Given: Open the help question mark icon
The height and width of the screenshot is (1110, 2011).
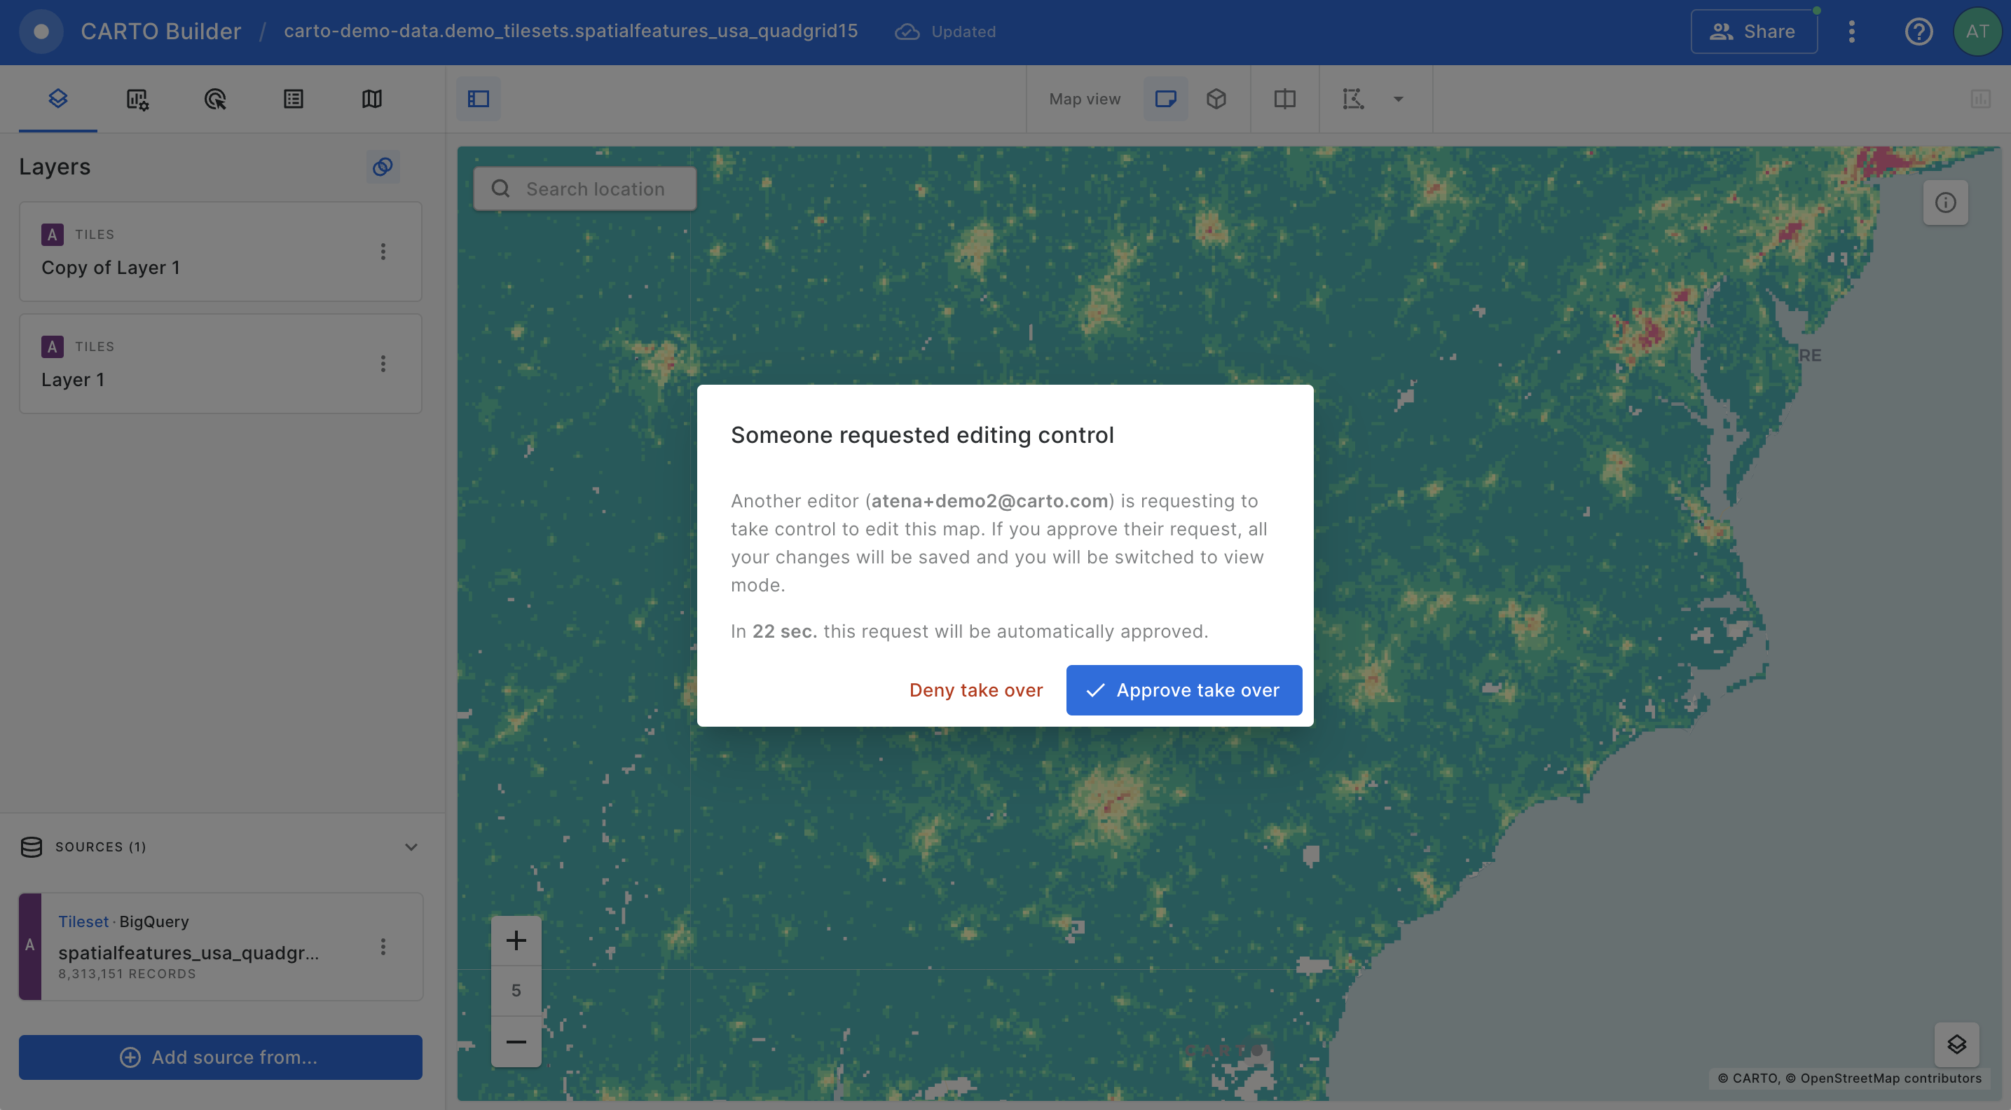Looking at the screenshot, I should 1918,32.
